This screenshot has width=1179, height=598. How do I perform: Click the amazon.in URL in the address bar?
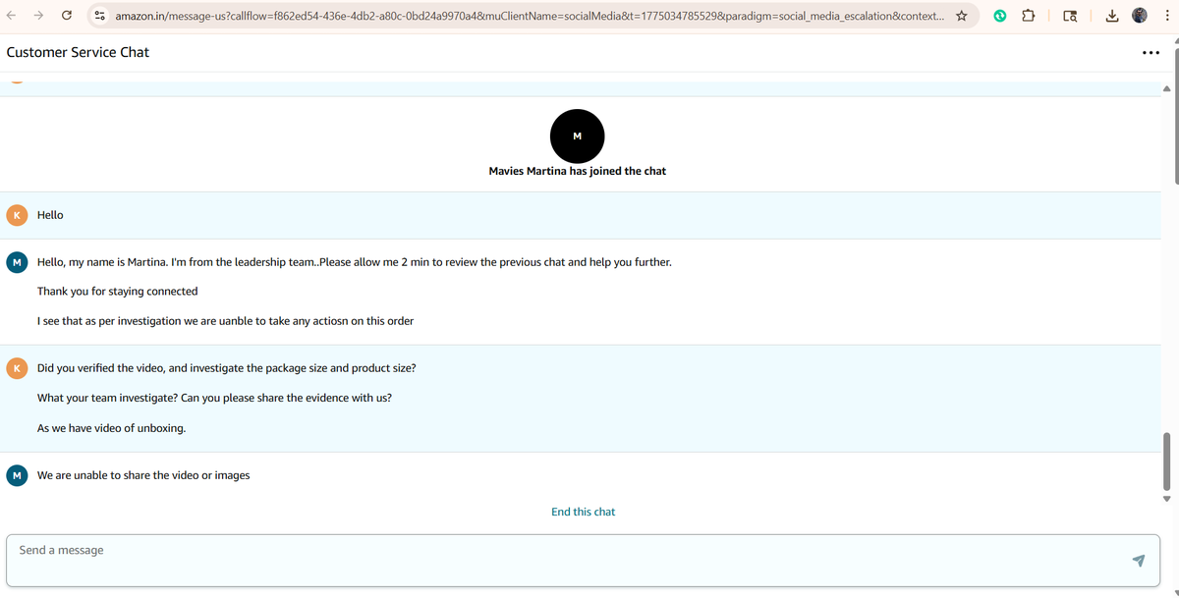pyautogui.click(x=531, y=17)
